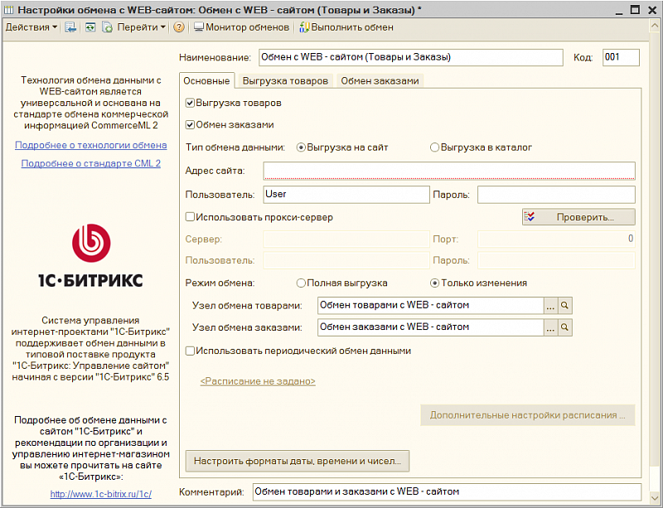This screenshot has height=508, width=663.
Task: Run Выполнить обмен from toolbar
Action: coord(346,27)
